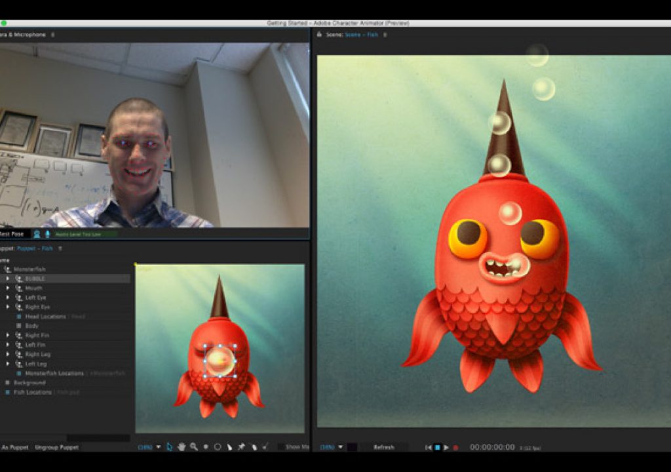Expand the Right Eye group
Screen dimensions: 671x472
(7, 307)
